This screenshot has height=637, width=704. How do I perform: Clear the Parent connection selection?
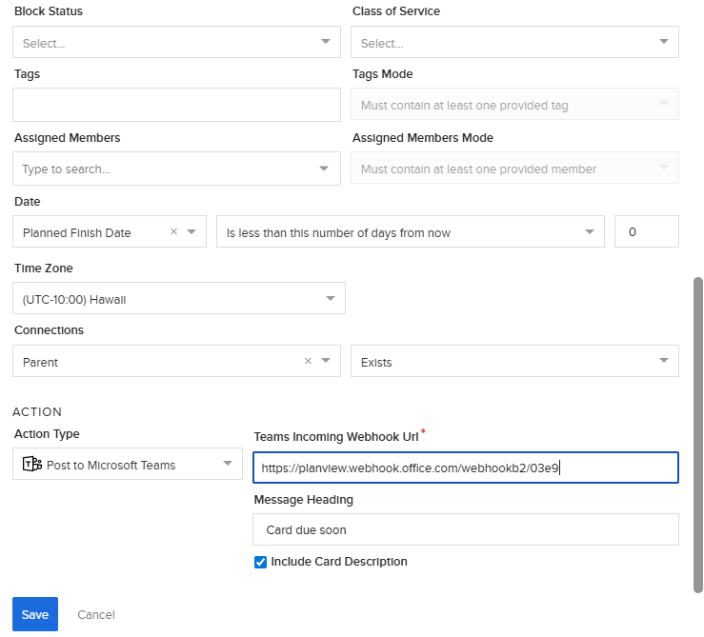click(308, 361)
